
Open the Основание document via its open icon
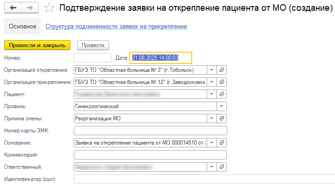(x=222, y=143)
